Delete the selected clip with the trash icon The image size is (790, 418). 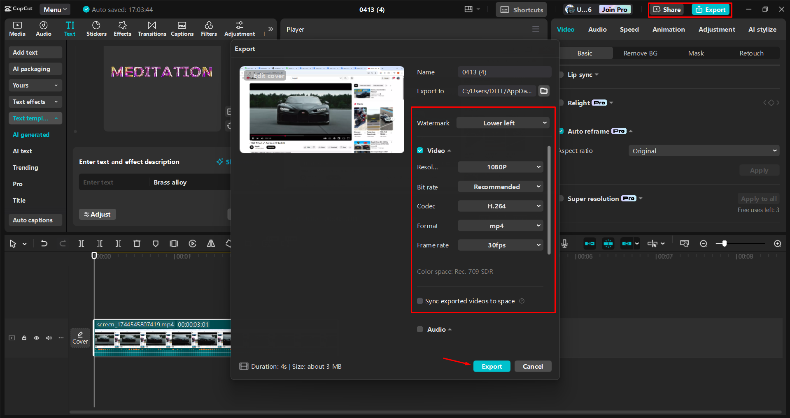point(137,244)
